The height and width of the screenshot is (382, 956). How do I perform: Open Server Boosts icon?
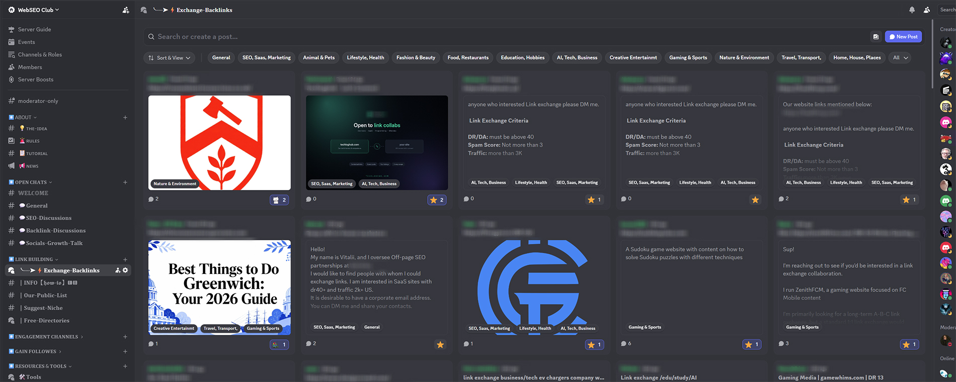pos(11,79)
